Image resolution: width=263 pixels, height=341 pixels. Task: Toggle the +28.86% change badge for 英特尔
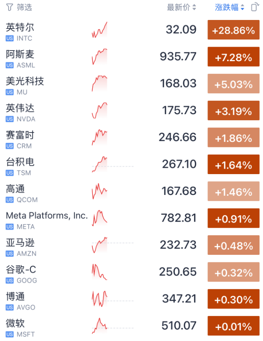click(233, 30)
